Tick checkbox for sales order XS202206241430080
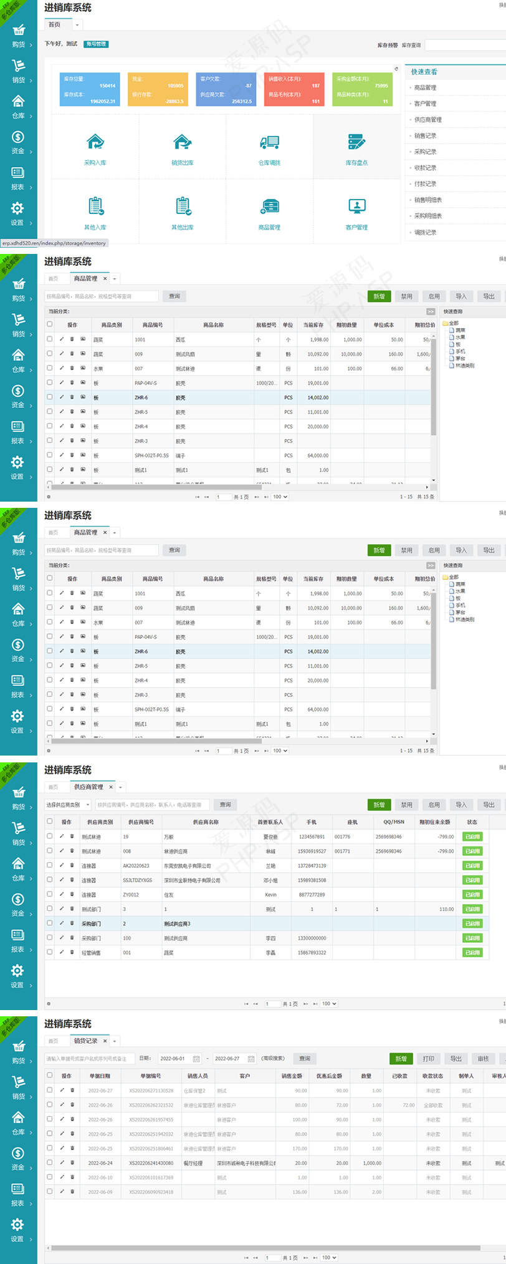Image resolution: width=506 pixels, height=1264 pixels. point(50,1162)
